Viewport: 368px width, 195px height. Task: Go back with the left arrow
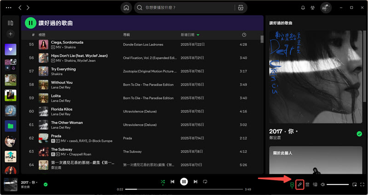pos(20,8)
